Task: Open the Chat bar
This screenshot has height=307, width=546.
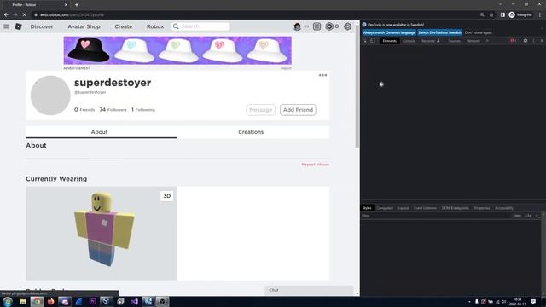Action: (309, 290)
